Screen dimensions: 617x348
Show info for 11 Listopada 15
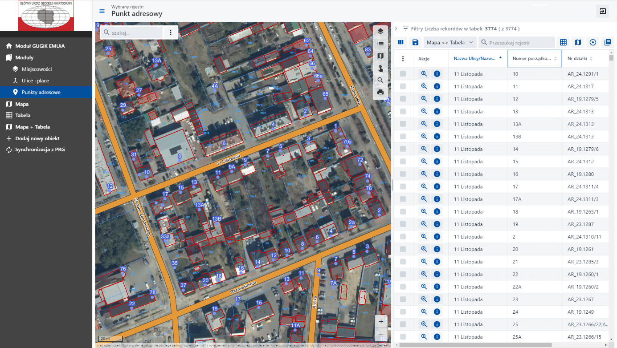coord(437,162)
